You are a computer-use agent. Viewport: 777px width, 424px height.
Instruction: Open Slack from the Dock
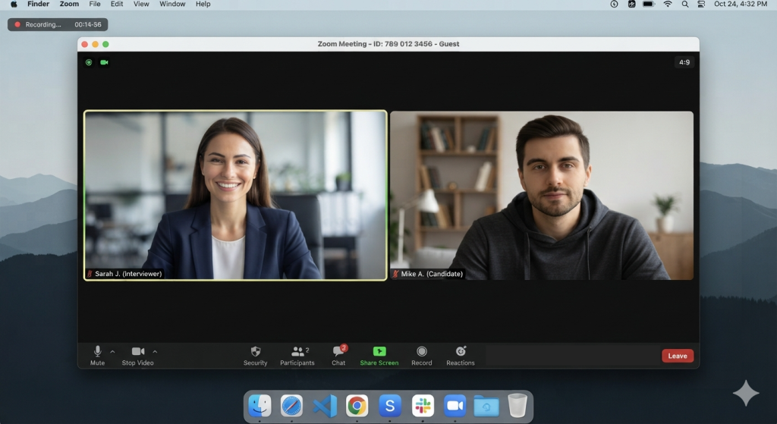tap(423, 406)
